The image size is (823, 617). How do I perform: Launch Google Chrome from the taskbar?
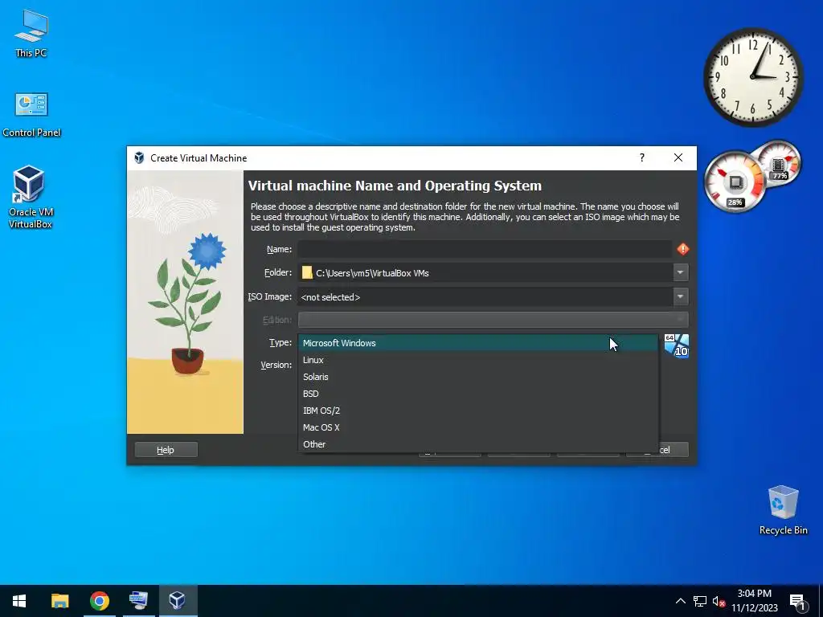point(99,601)
